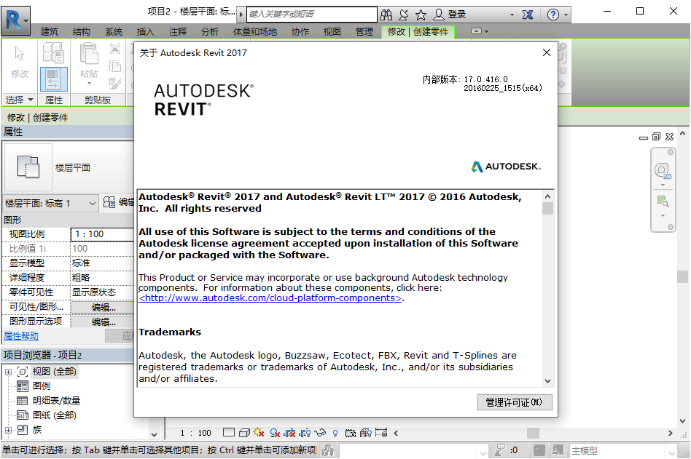Open Type Properties icon in ribbon
691x459 pixels.
pos(54,53)
